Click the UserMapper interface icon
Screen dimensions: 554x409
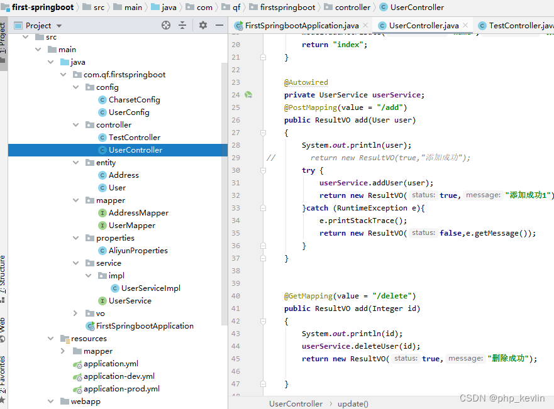point(102,226)
